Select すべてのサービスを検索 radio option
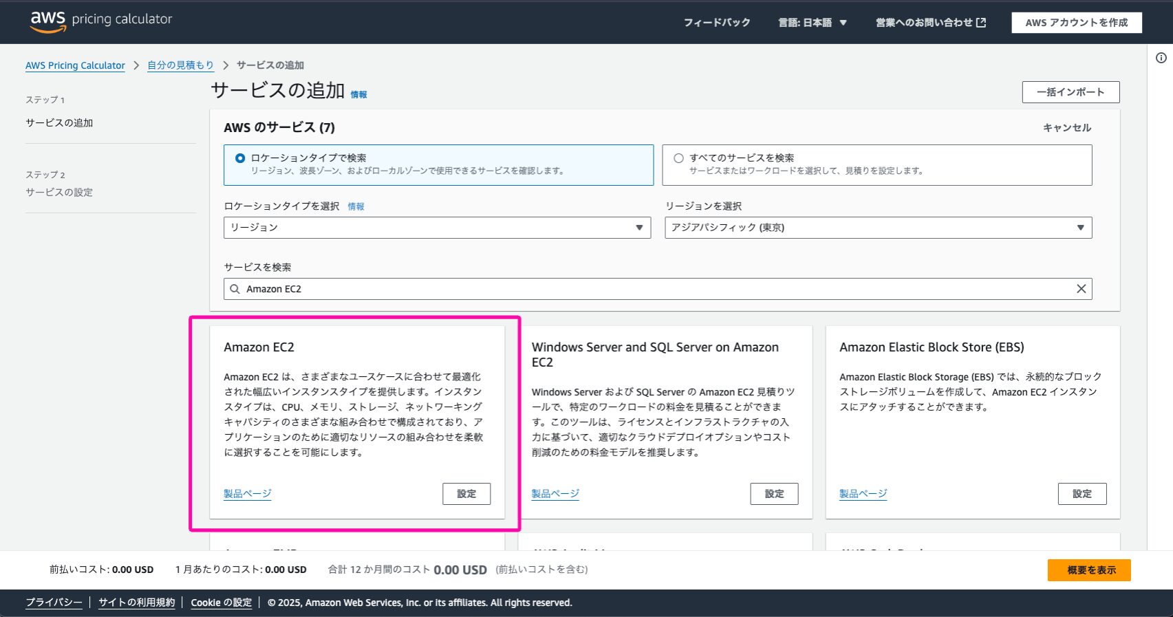This screenshot has width=1173, height=617. pos(678,158)
